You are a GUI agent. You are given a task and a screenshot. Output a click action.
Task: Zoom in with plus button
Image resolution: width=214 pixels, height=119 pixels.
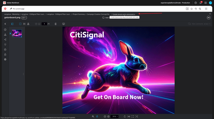coord(108,116)
